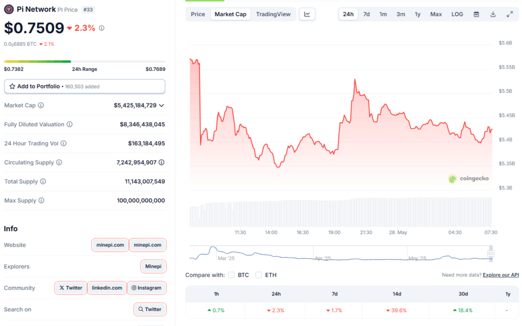Open Max Supply info icon
This screenshot has width=522, height=326.
(x=41, y=200)
